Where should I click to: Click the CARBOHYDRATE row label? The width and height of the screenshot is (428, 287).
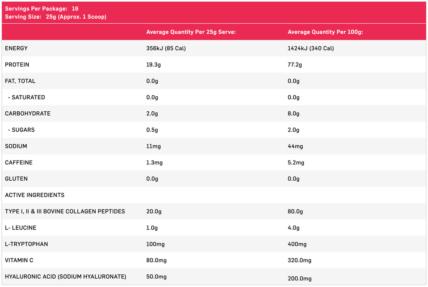tap(28, 113)
